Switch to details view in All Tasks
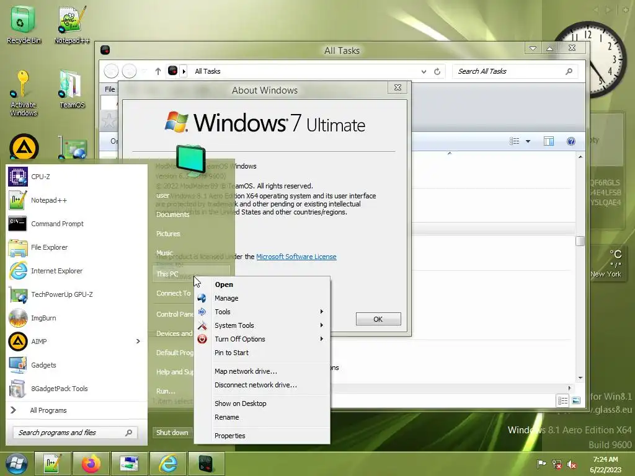 tap(562, 400)
